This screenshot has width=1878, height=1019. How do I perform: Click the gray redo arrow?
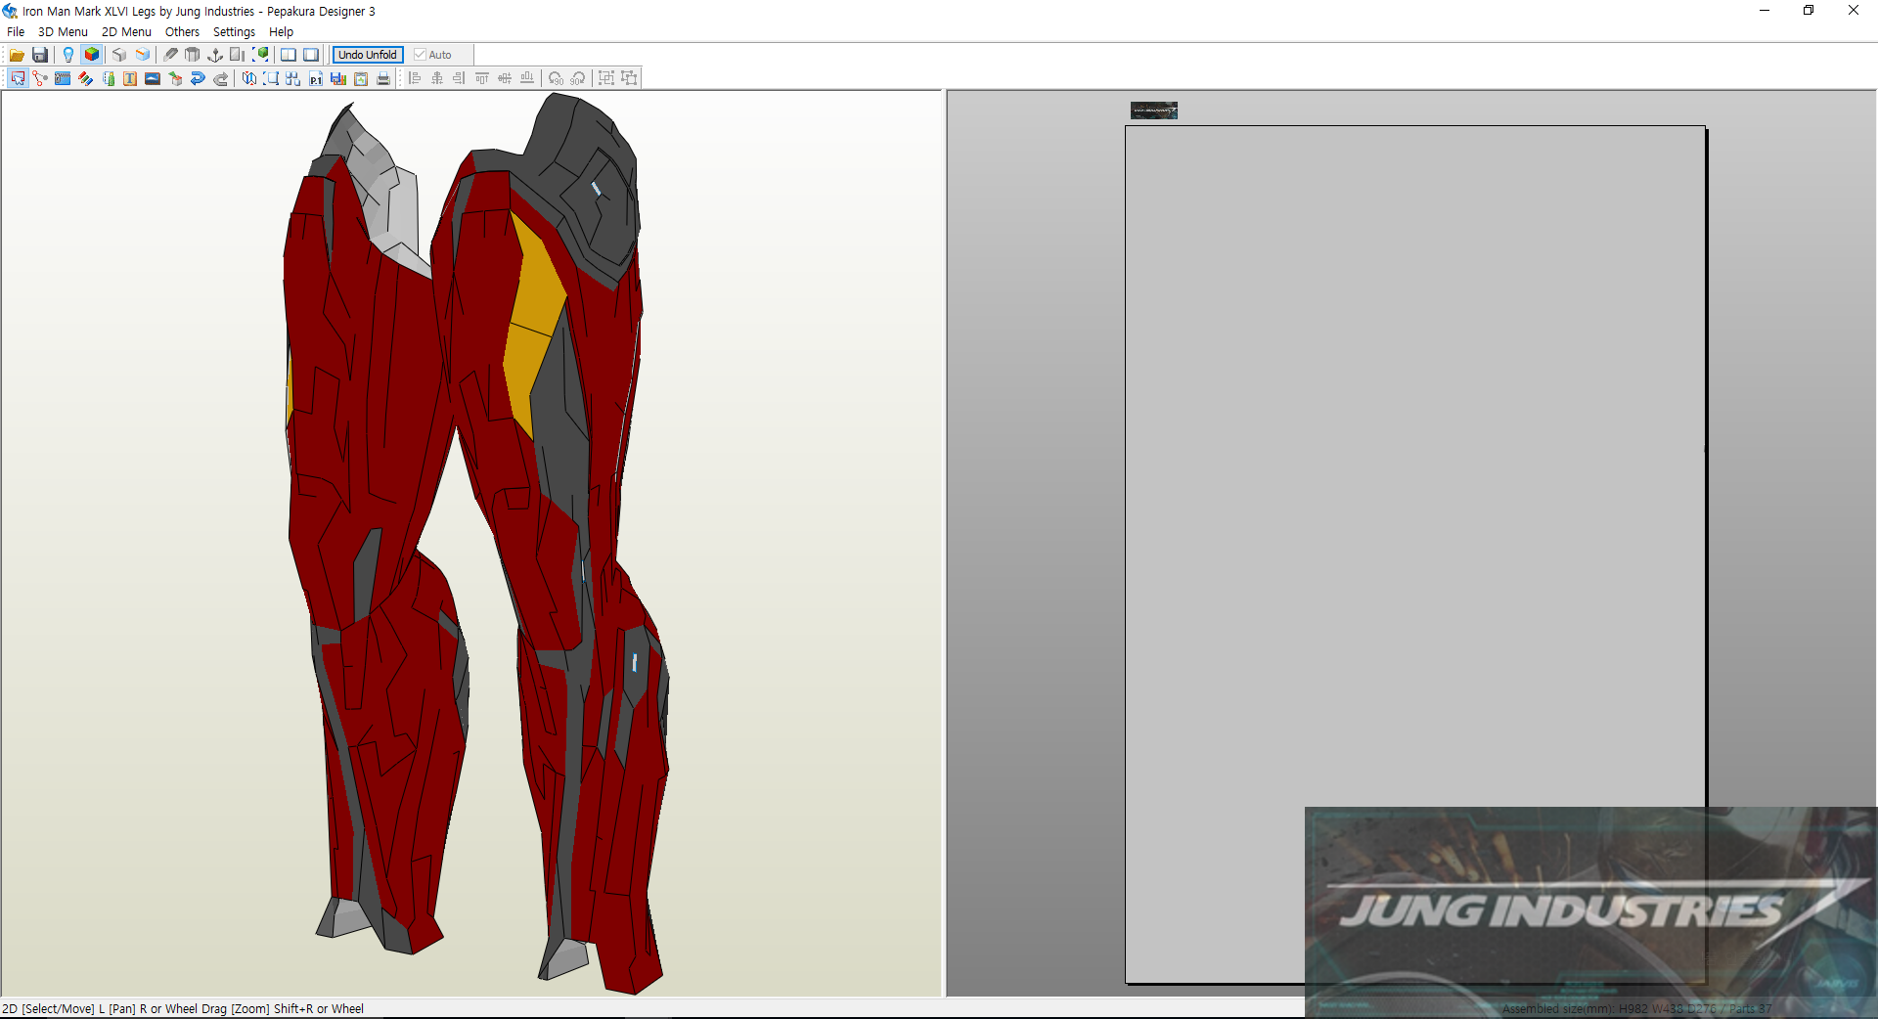pos(221,78)
